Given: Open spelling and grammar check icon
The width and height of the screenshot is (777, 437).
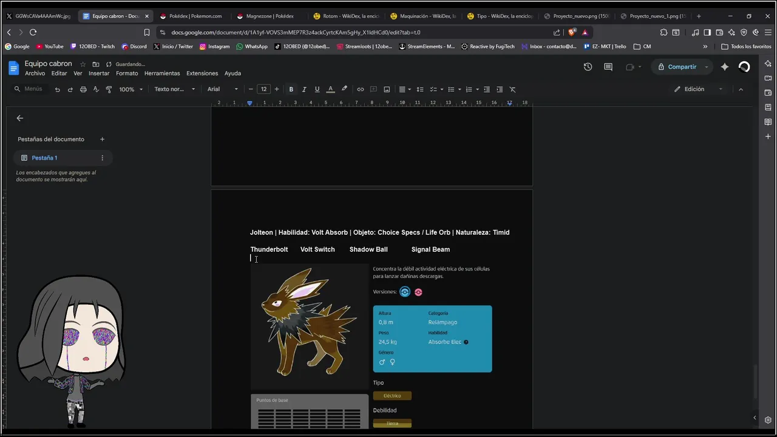Looking at the screenshot, I should pyautogui.click(x=96, y=89).
